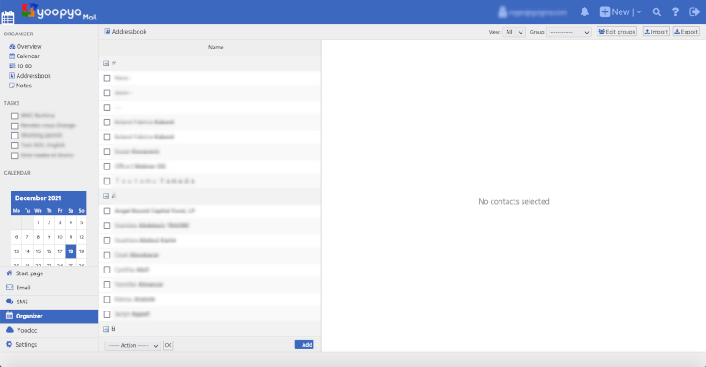706x367 pixels.
Task: Open help via the question mark icon
Action: pos(675,12)
